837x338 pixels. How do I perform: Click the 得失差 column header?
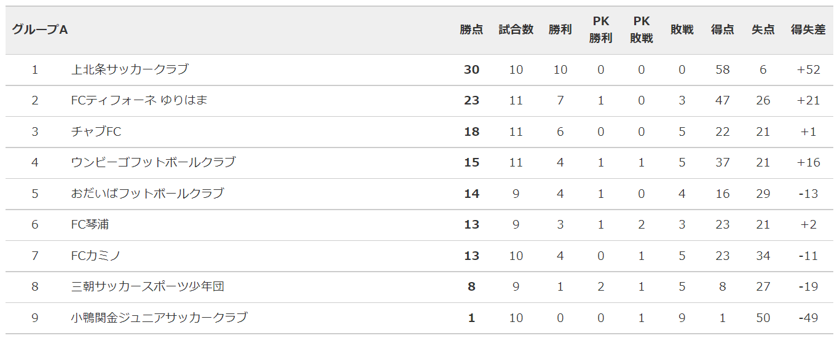coord(808,29)
